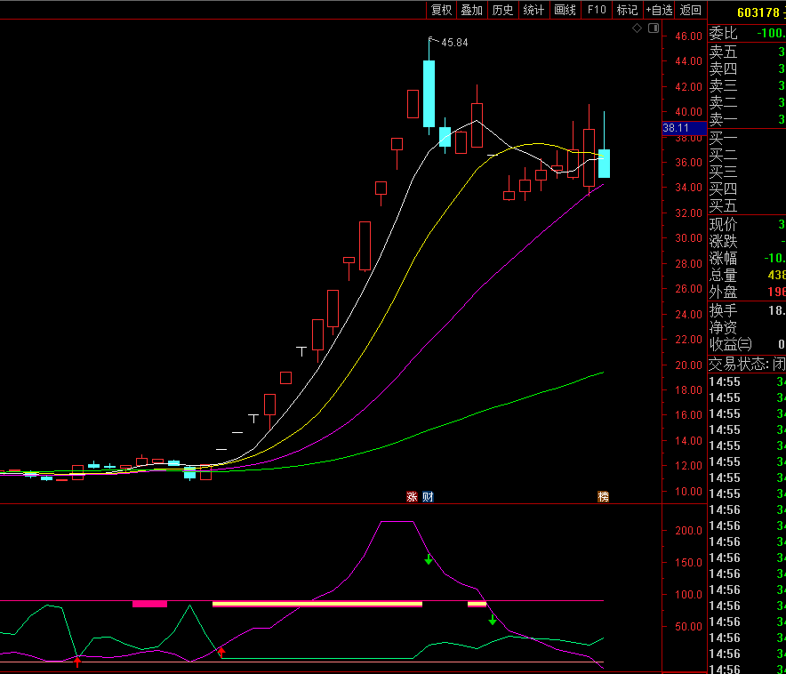Click the green down arrow near indicator peak
The width and height of the screenshot is (786, 674).
(x=429, y=559)
